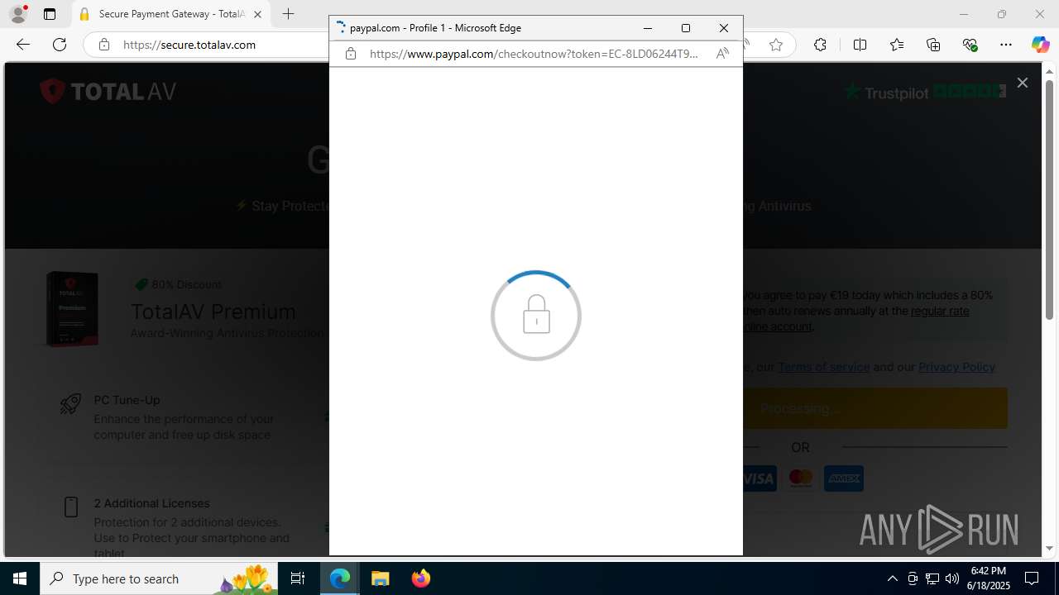Click the PC Tune-Up rocket icon
Viewport: 1059px width, 595px height.
pyautogui.click(x=70, y=403)
